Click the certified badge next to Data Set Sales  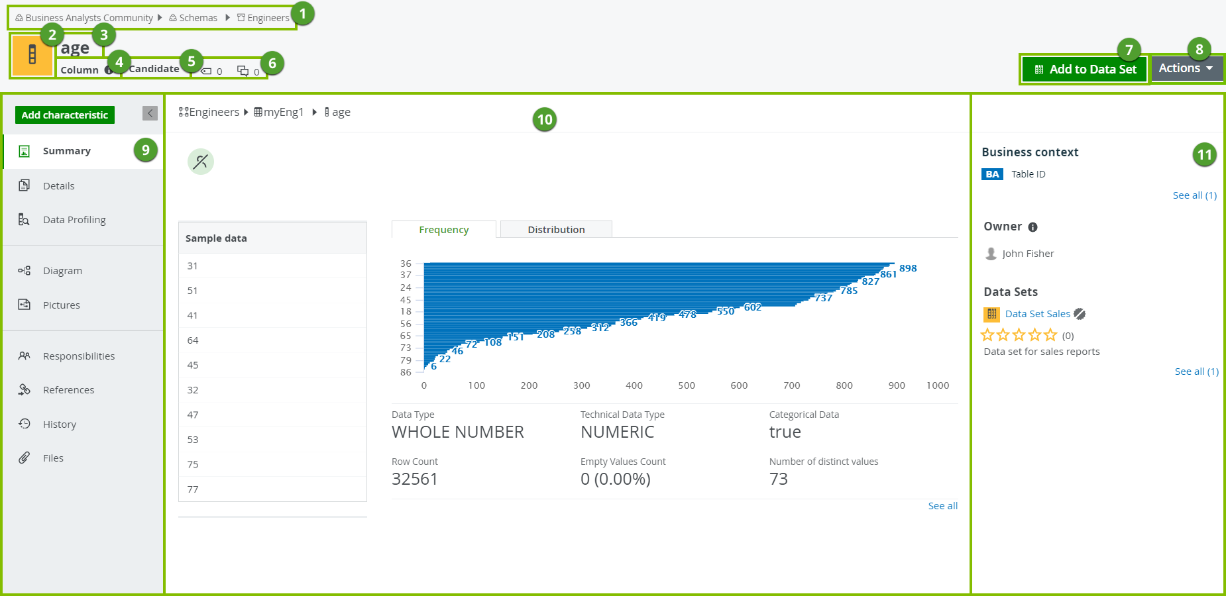1080,314
